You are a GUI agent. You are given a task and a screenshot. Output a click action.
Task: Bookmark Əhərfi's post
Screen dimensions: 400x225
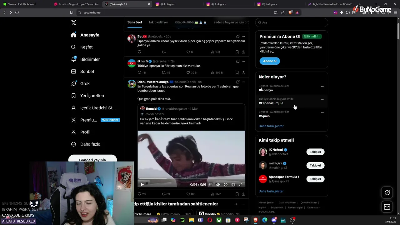tap(237, 72)
